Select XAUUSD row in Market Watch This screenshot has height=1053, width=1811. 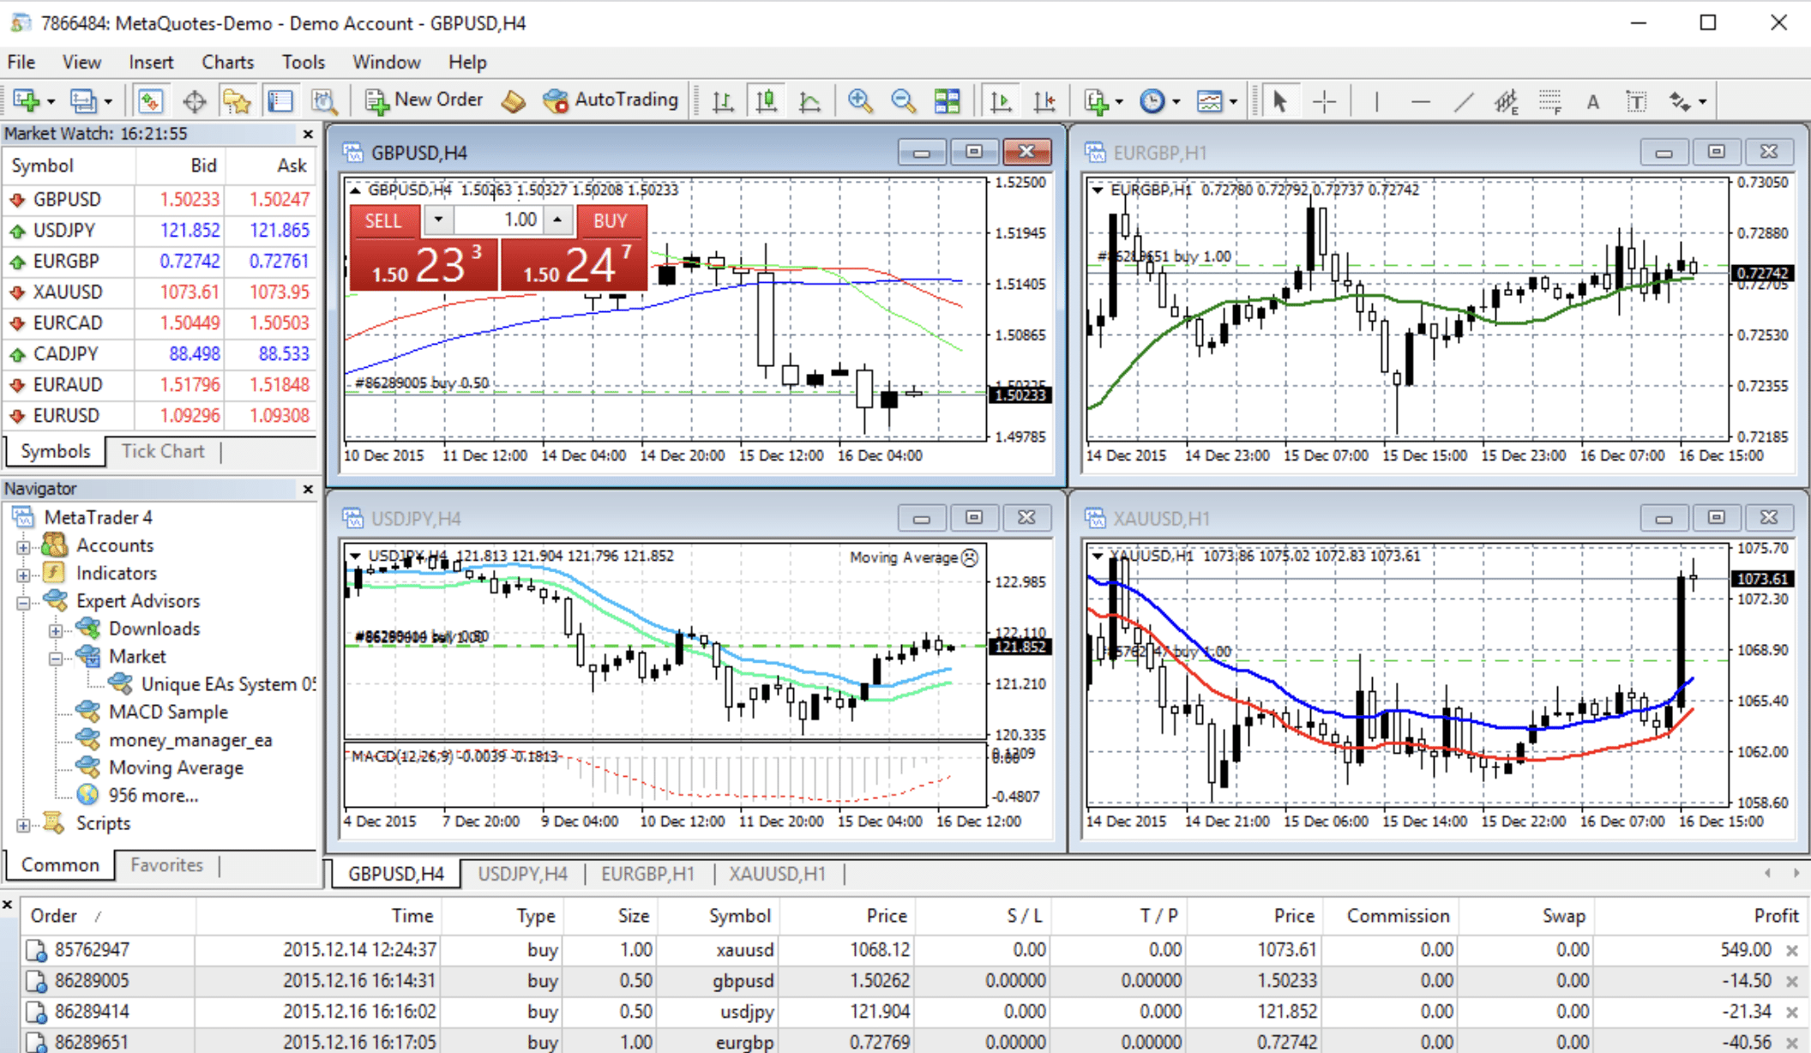(159, 292)
